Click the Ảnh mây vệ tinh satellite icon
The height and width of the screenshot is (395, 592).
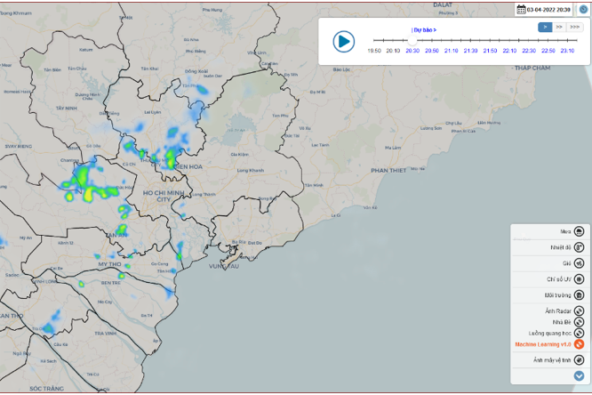pyautogui.click(x=579, y=359)
